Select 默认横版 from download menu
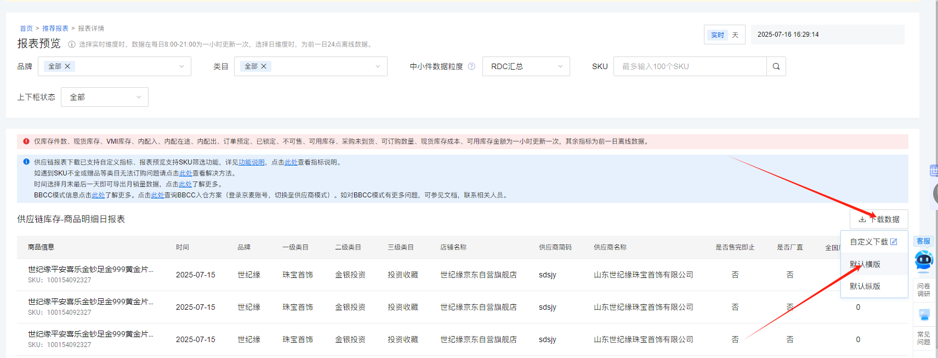This screenshot has height=358, width=938. 865,264
